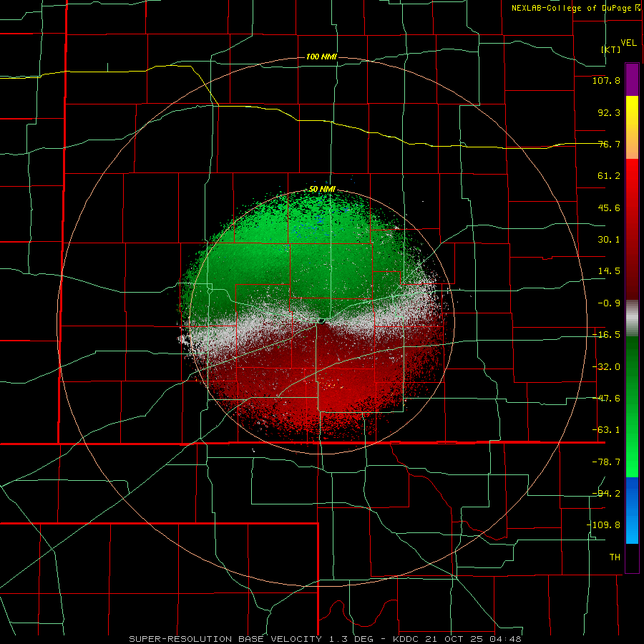Select the -78.7 legend value
This screenshot has width=644, height=644.
click(x=606, y=462)
